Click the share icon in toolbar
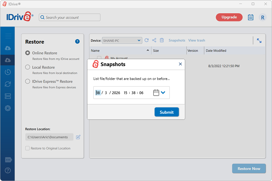This screenshot has width=272, height=181. click(x=154, y=40)
